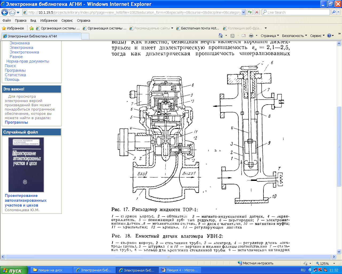Open the Файл menu

click(7, 20)
